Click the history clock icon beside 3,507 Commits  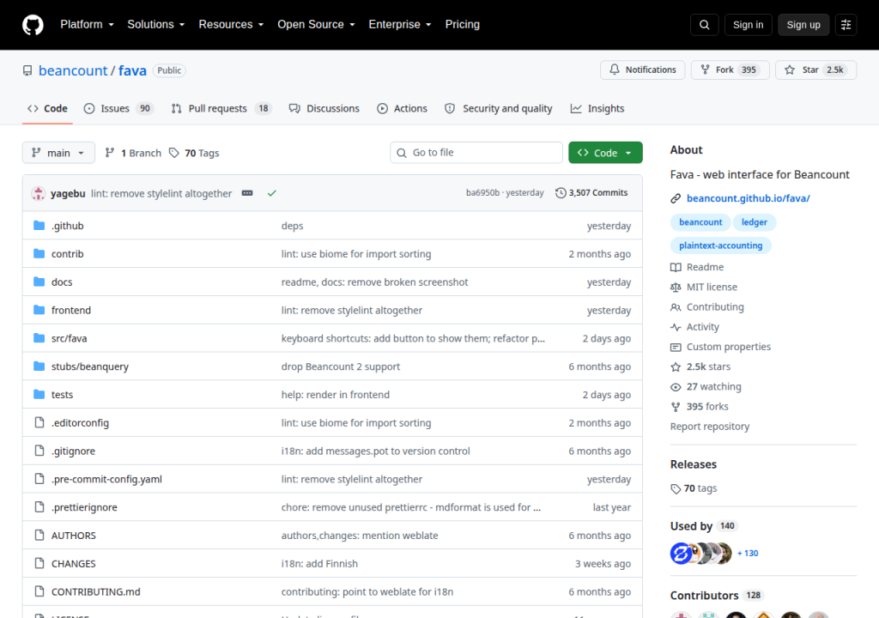coord(561,193)
